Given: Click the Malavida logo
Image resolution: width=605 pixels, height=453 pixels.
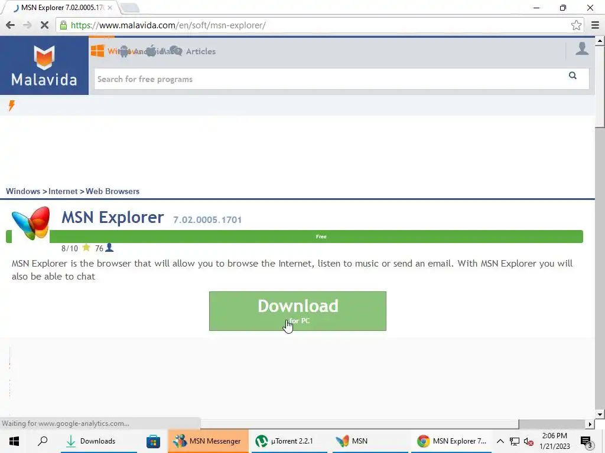Looking at the screenshot, I should pos(44,65).
